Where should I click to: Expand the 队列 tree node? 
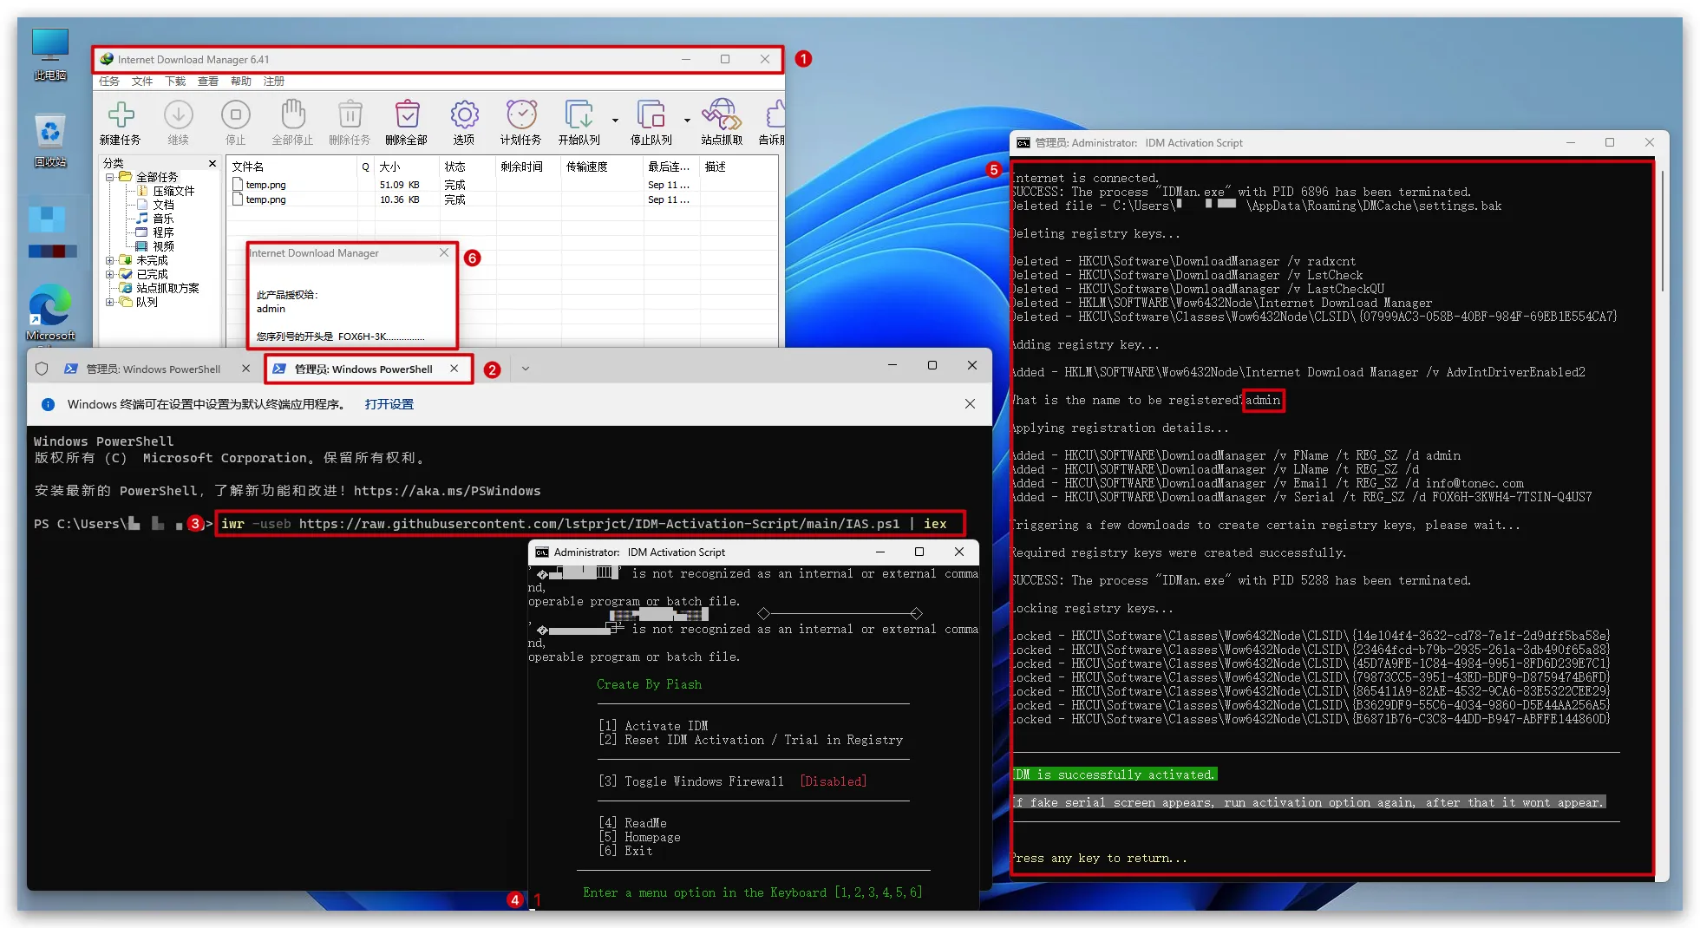pos(110,302)
